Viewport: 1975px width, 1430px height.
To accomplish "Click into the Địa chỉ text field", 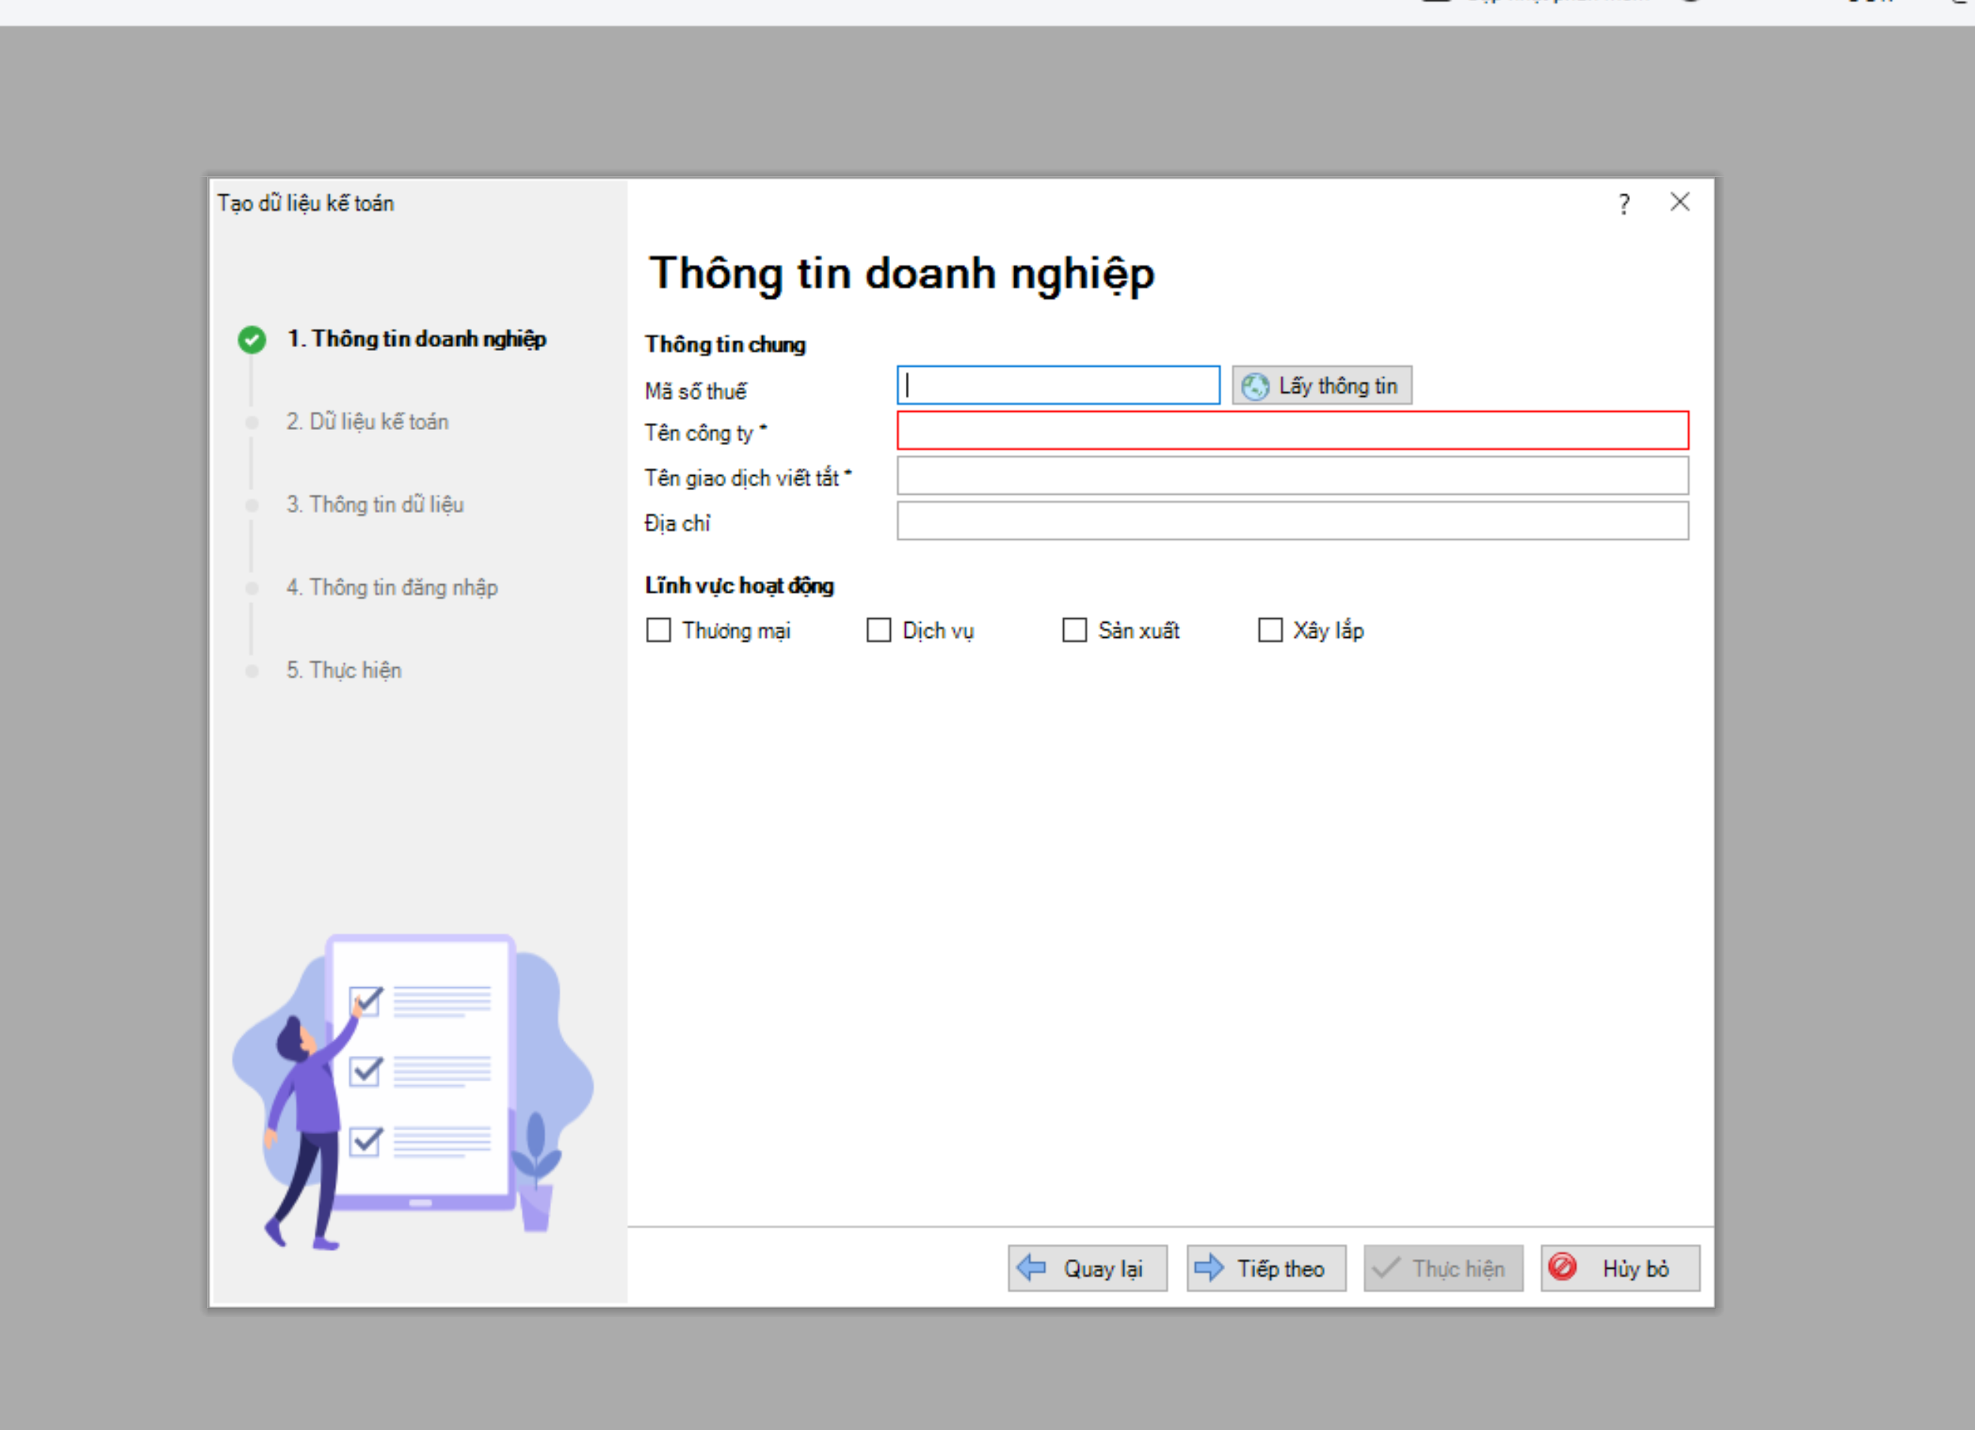I will click(x=1292, y=521).
